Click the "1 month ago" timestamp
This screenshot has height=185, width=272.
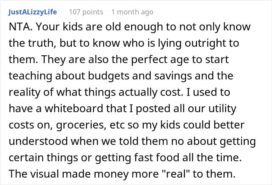click(132, 12)
